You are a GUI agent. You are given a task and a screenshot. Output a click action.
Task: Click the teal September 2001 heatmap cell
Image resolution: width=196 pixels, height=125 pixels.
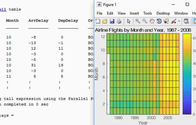154,57
